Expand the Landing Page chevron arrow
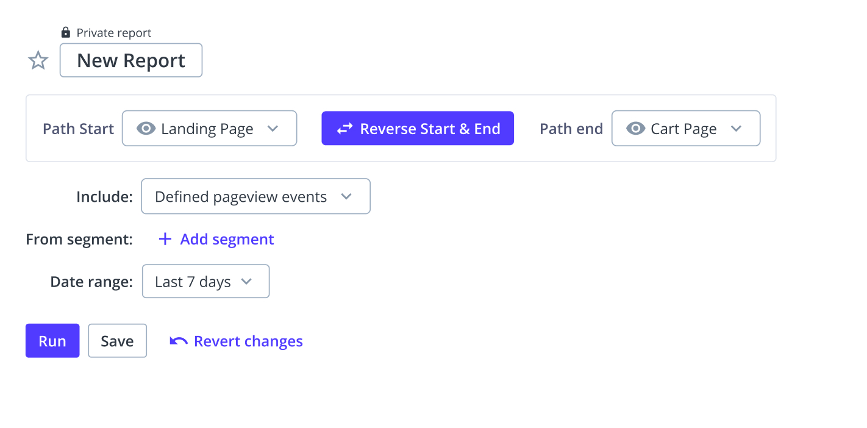This screenshot has width=867, height=428. pos(273,129)
